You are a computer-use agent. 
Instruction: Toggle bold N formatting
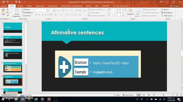(x=36, y=15)
